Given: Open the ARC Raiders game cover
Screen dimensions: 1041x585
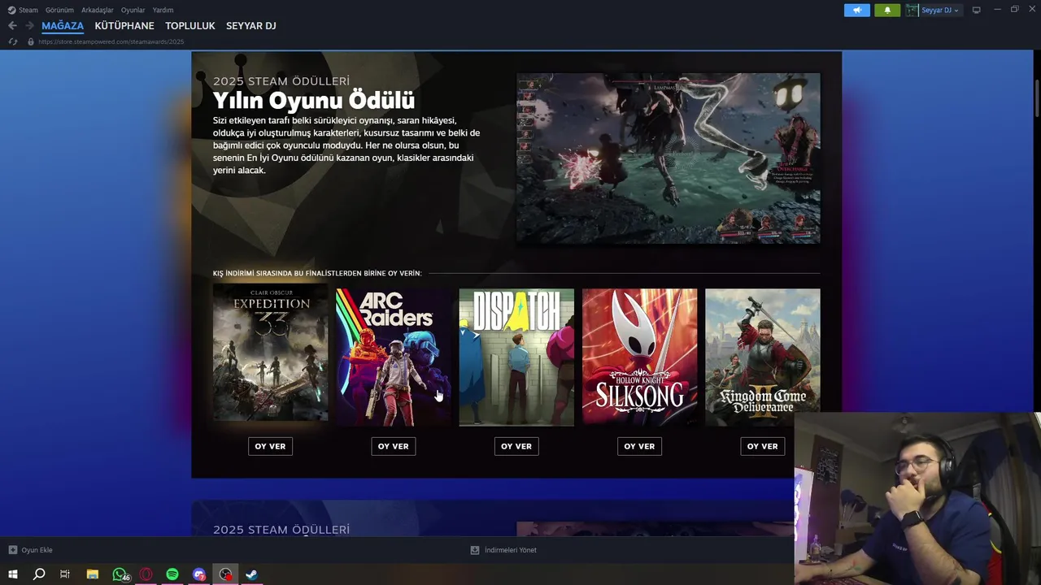Looking at the screenshot, I should (394, 357).
